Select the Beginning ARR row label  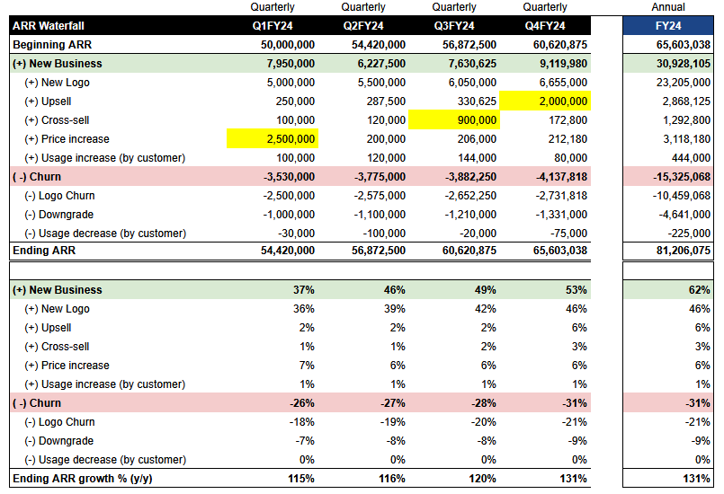click(52, 45)
